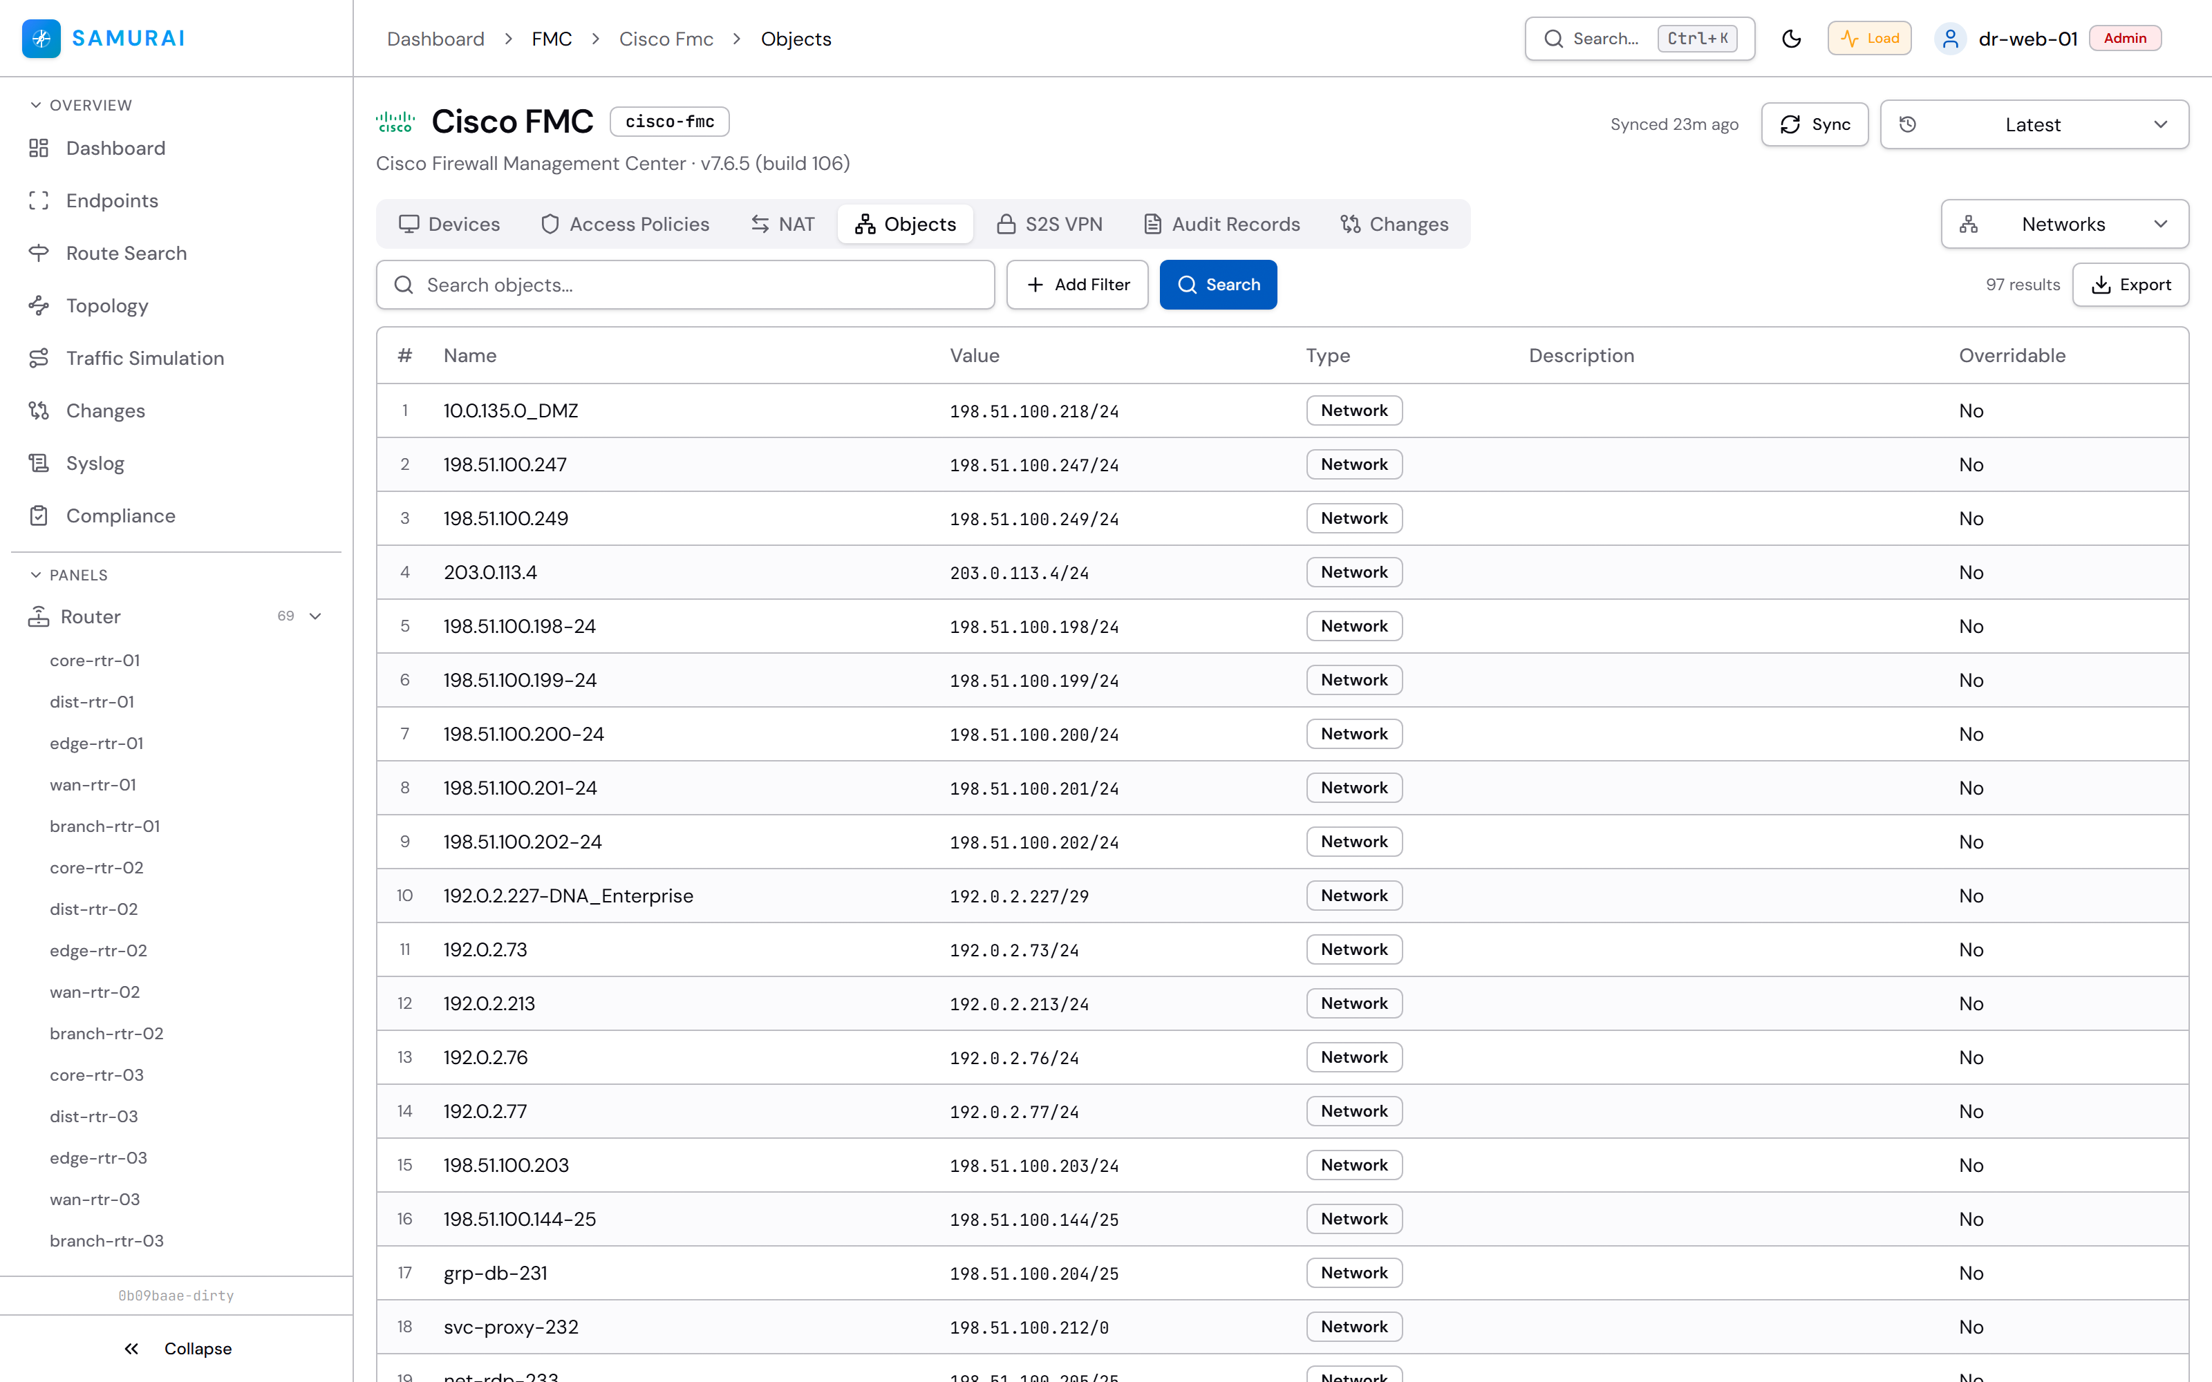Image resolution: width=2212 pixels, height=1382 pixels.
Task: Switch to the S2S VPN tab
Action: coord(1049,224)
